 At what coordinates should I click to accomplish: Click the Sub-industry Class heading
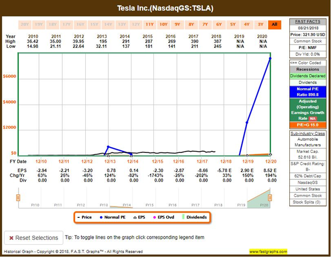coord(307,134)
